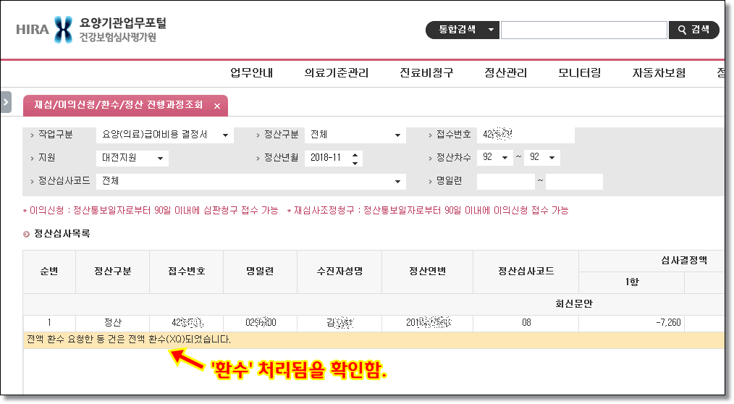Select the 정산 cell in row 1

[x=112, y=323]
